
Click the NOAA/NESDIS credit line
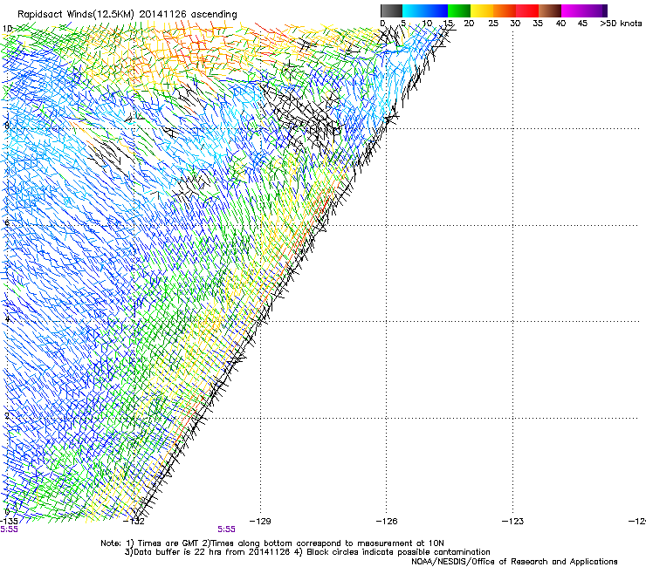point(514,562)
